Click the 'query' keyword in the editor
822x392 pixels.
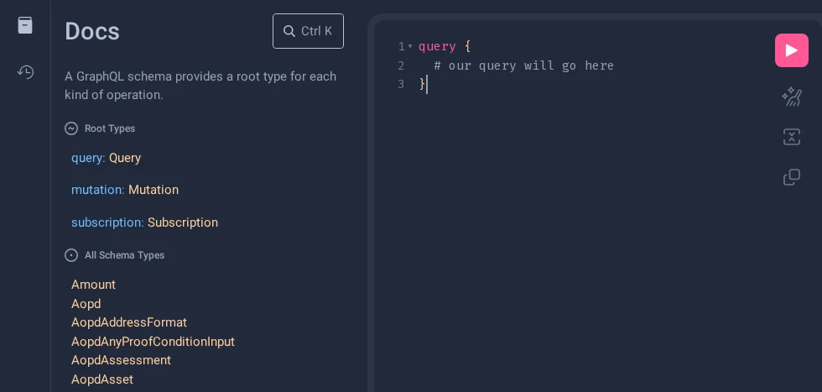pos(437,47)
